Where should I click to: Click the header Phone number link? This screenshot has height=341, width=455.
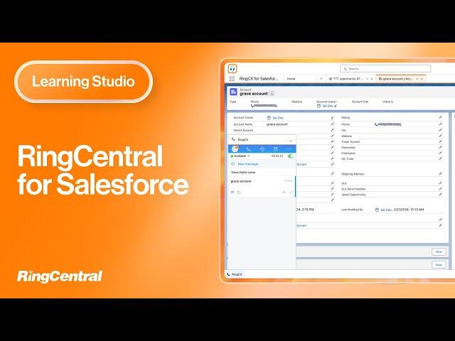[265, 106]
